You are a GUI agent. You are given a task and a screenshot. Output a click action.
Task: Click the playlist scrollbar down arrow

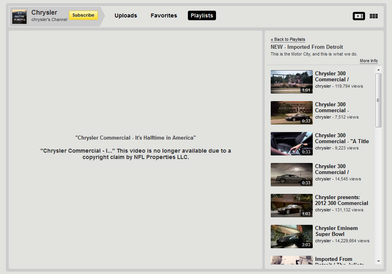click(x=379, y=261)
